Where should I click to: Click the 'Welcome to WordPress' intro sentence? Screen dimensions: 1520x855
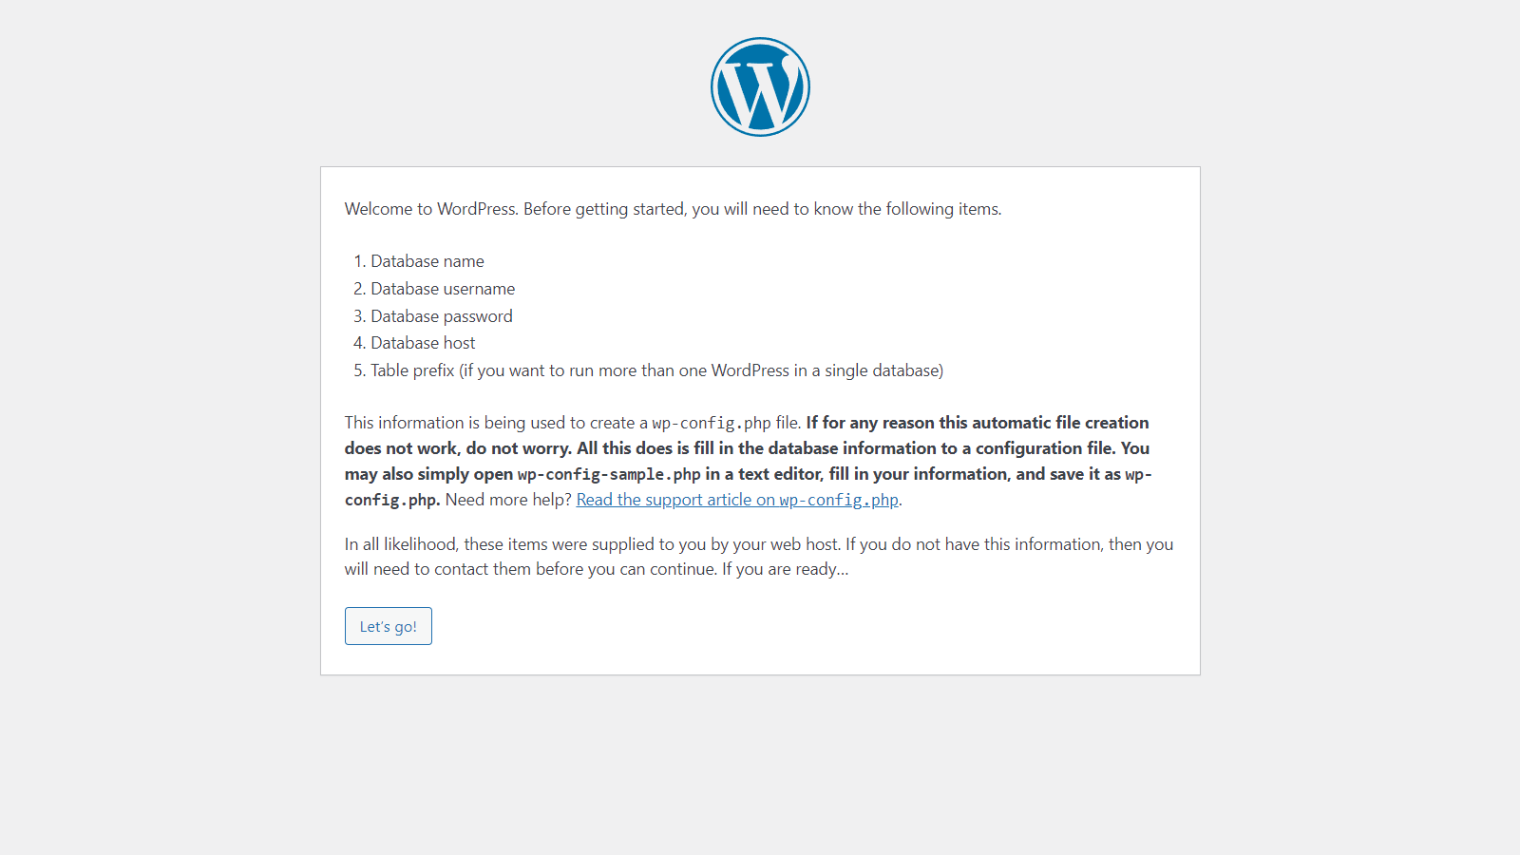(673, 209)
